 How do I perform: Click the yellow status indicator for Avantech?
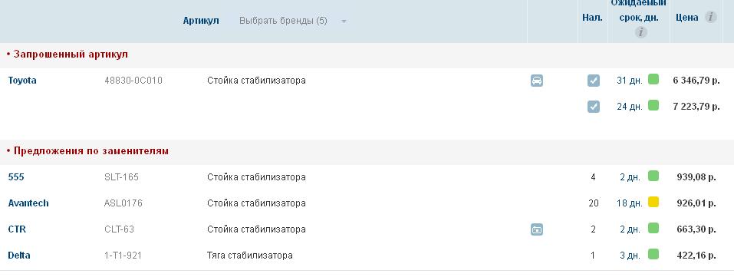(x=653, y=203)
